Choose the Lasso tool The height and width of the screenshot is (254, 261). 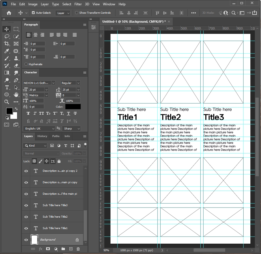point(7,36)
